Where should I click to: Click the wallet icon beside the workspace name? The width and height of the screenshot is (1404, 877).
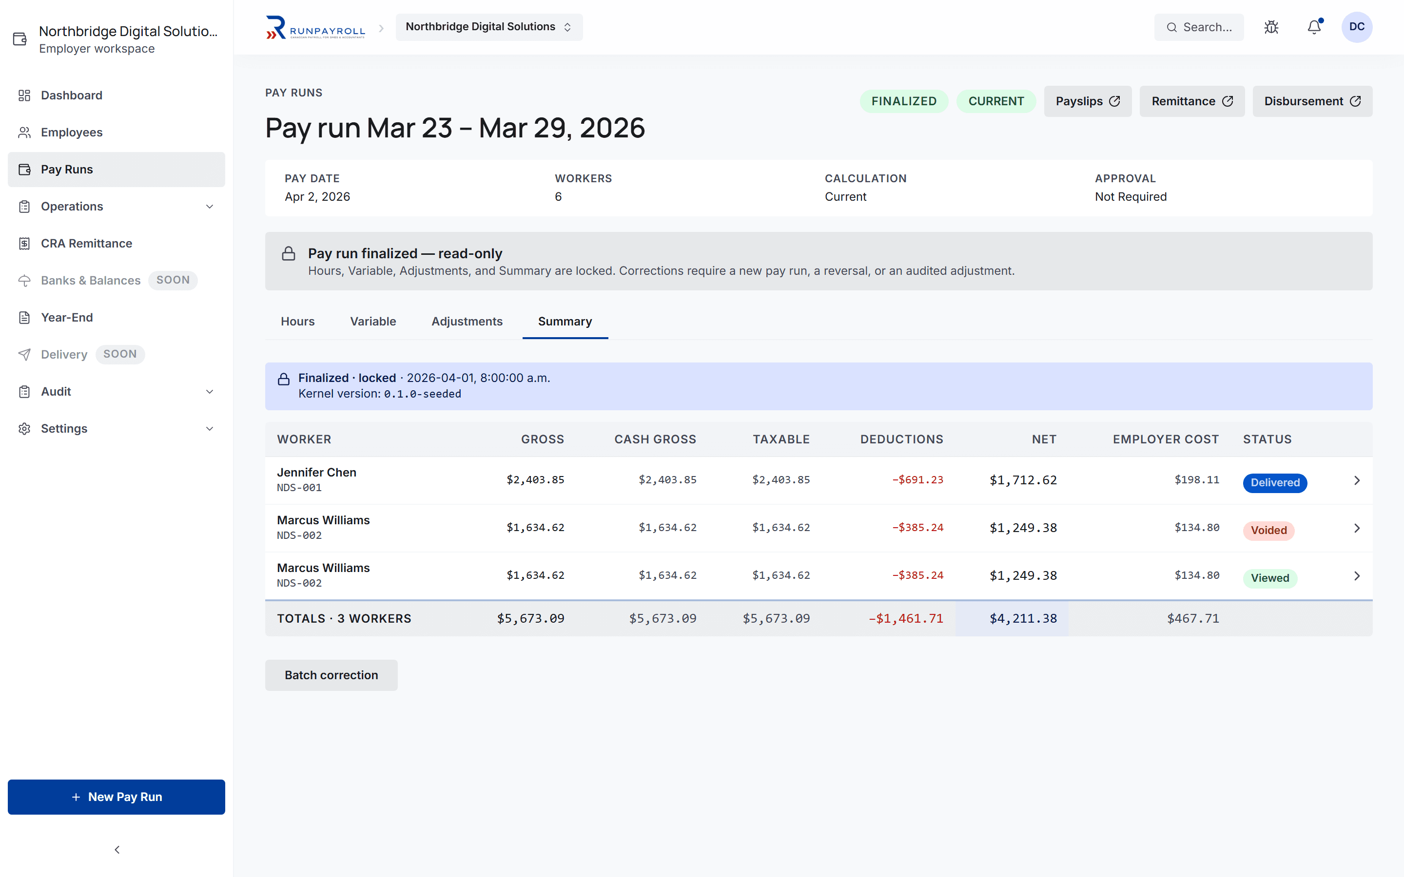point(20,39)
